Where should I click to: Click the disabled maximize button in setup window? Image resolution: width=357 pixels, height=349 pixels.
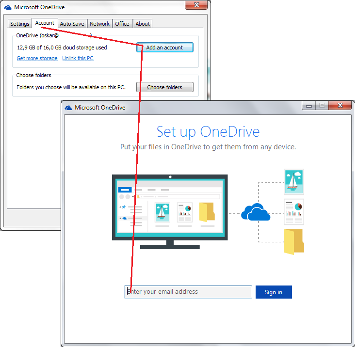[322, 105]
